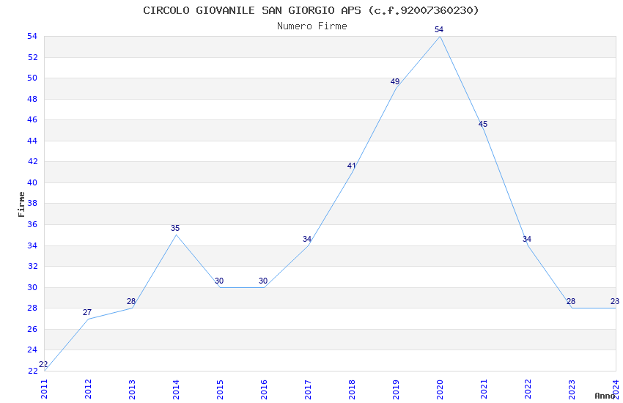This screenshot has width=623, height=403.
Task: Click the data point value 54 for 2020
Action: [x=439, y=30]
